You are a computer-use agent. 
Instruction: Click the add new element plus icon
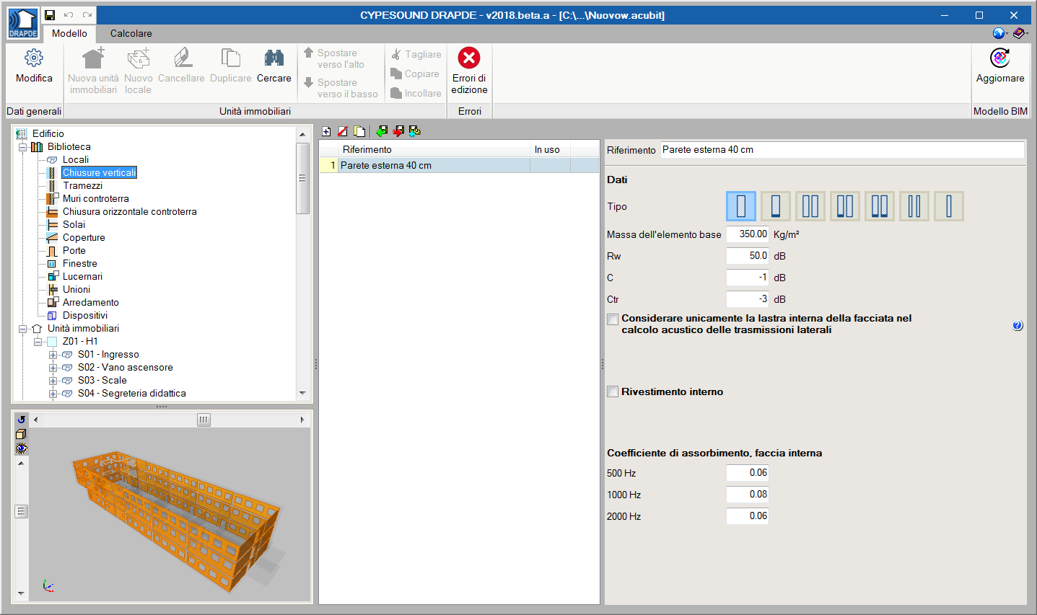tap(326, 131)
